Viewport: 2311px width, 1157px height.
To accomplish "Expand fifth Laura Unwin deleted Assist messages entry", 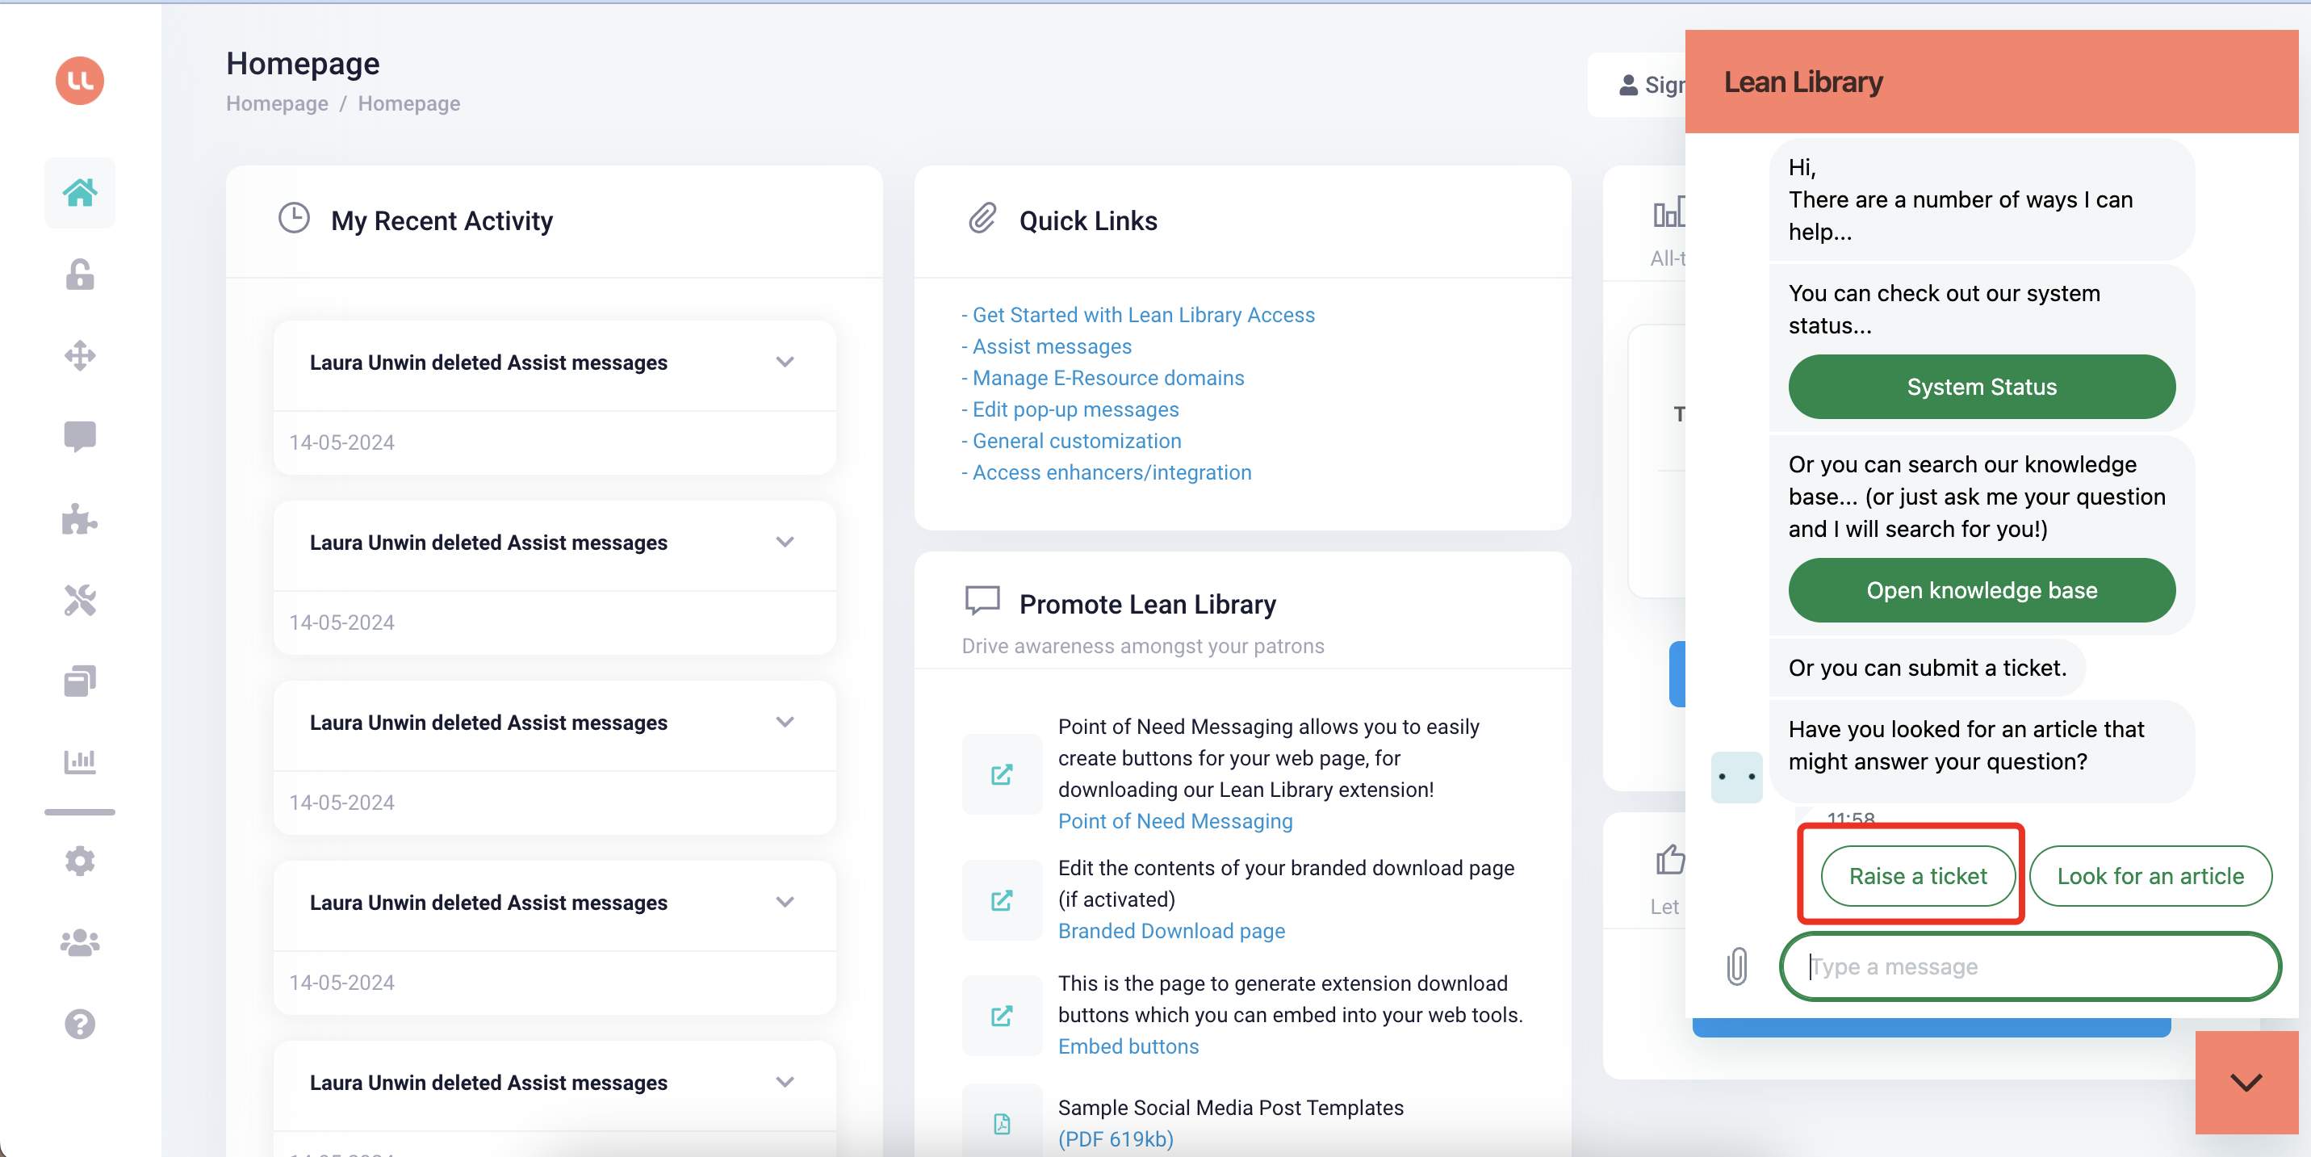I will click(785, 1082).
